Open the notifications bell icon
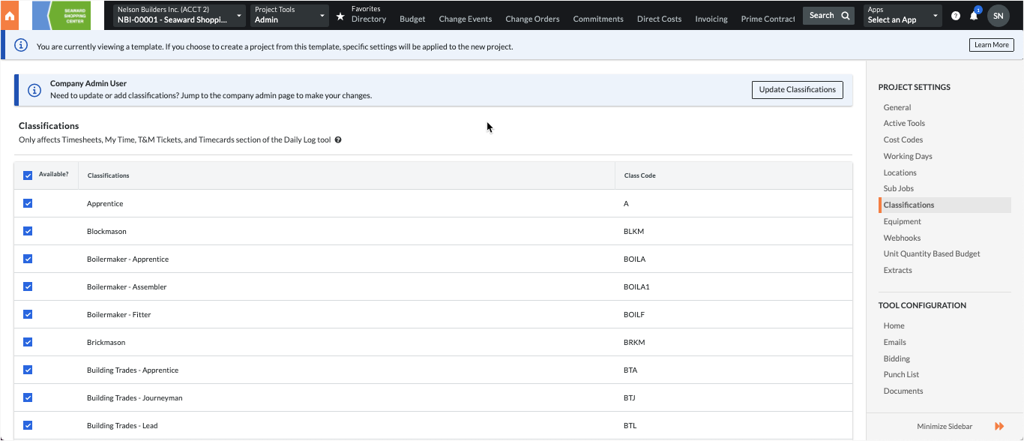The image size is (1024, 441). click(x=974, y=15)
